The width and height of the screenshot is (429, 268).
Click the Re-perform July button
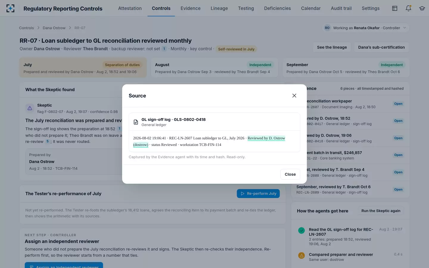[x=258, y=194]
